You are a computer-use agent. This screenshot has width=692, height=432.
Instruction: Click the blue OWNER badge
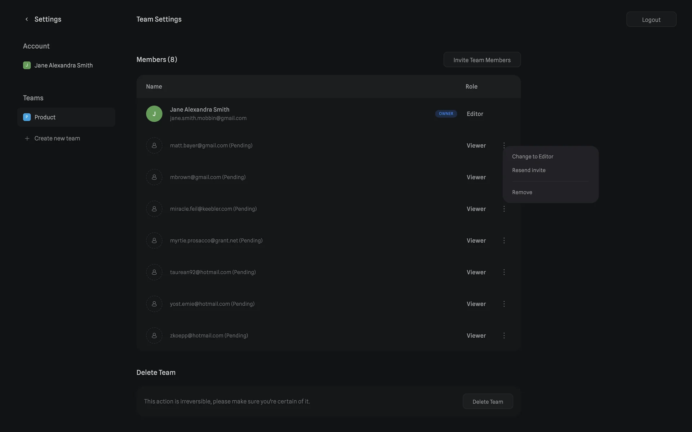[446, 114]
